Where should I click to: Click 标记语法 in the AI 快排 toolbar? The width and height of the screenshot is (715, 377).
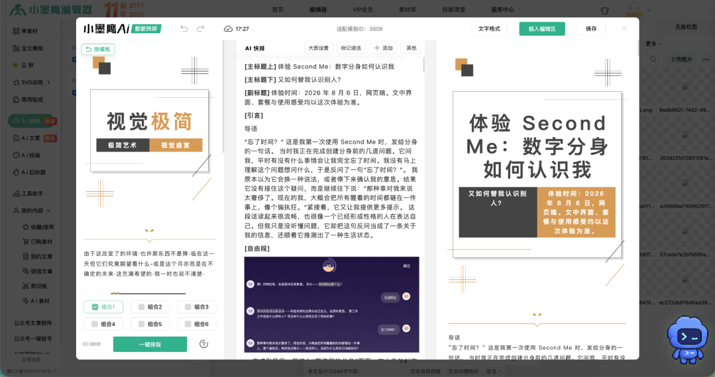(x=351, y=48)
